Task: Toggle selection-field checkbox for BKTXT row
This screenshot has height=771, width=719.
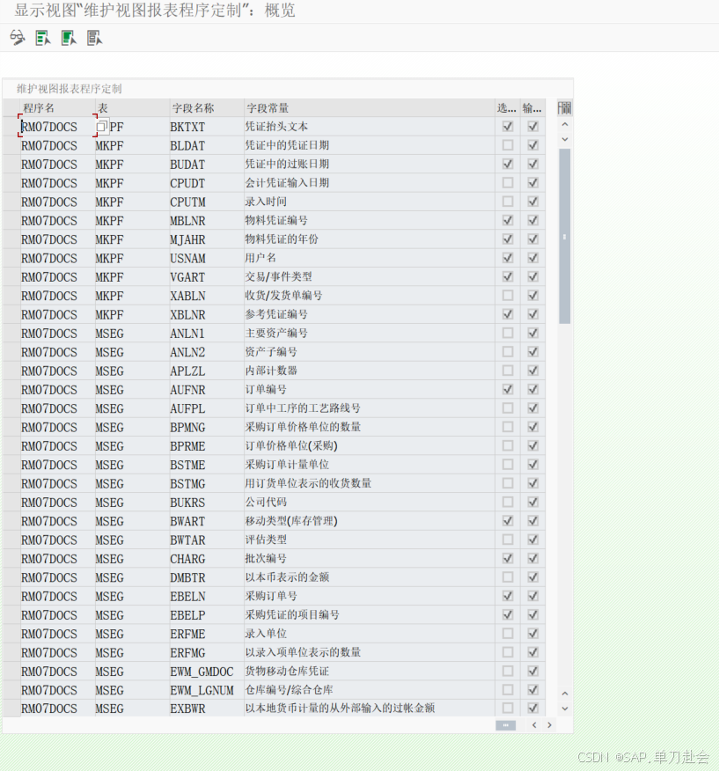Action: pyautogui.click(x=508, y=127)
